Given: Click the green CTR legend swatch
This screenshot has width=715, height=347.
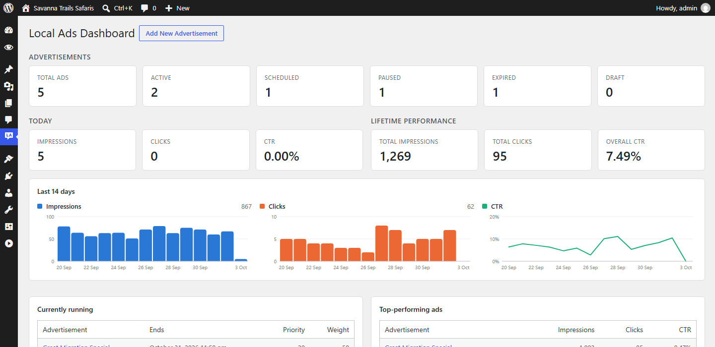Looking at the screenshot, I should 485,206.
